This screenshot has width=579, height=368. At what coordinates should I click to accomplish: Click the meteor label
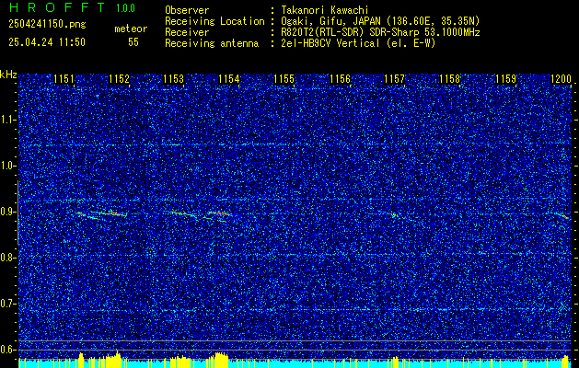pos(131,29)
